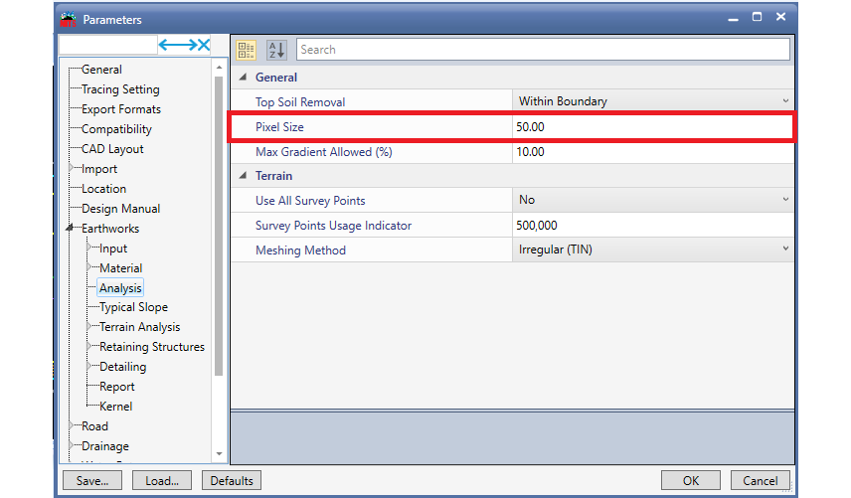The height and width of the screenshot is (498, 851).
Task: Expand the Retaining Structures node
Action: click(89, 346)
